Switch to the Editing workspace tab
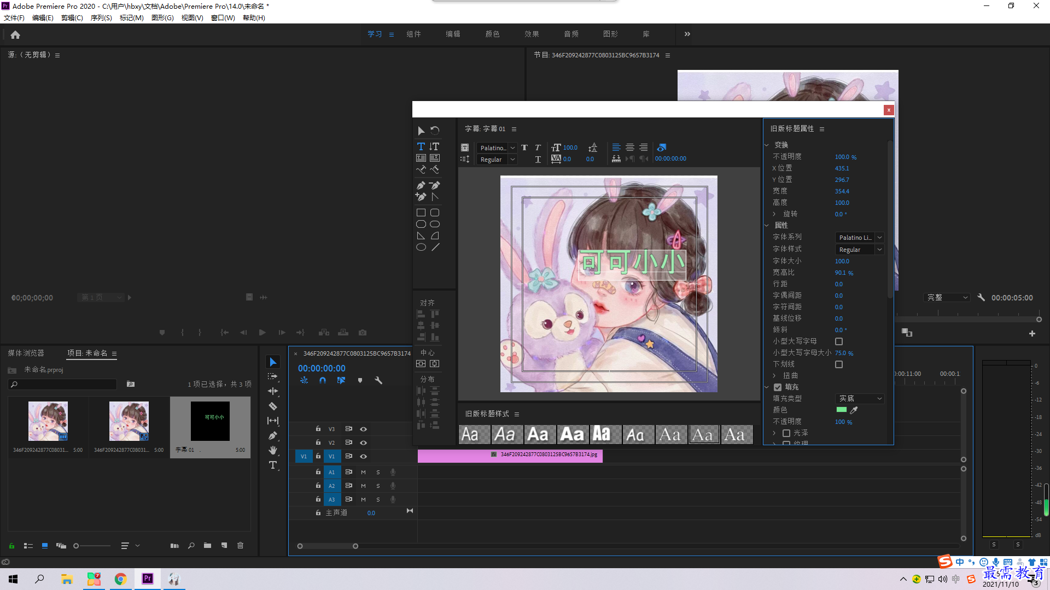Image resolution: width=1050 pixels, height=590 pixels. click(x=453, y=34)
